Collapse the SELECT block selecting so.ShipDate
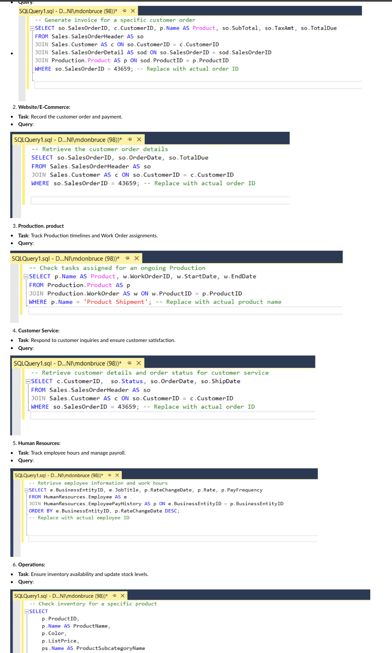The image size is (392, 653). [x=28, y=381]
